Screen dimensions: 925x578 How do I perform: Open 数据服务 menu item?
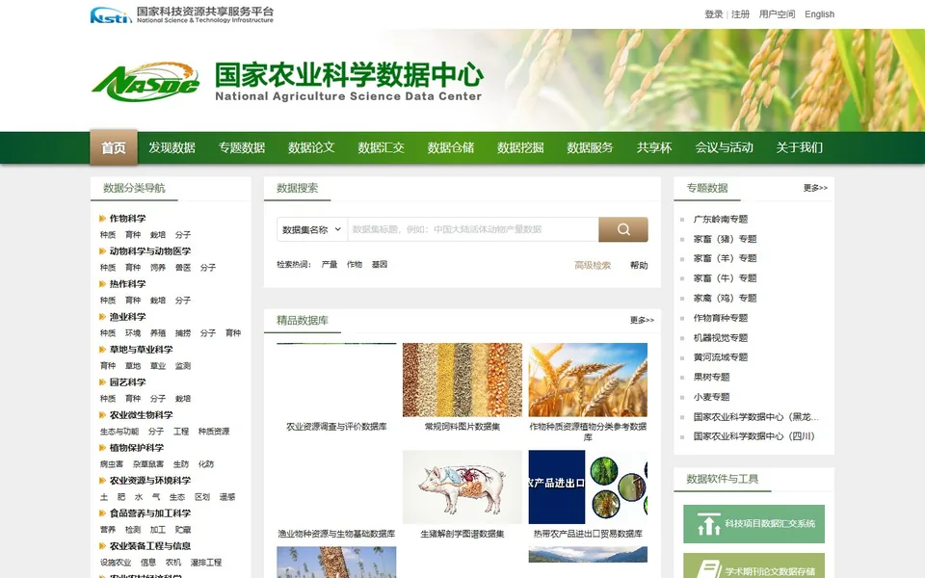tap(590, 147)
